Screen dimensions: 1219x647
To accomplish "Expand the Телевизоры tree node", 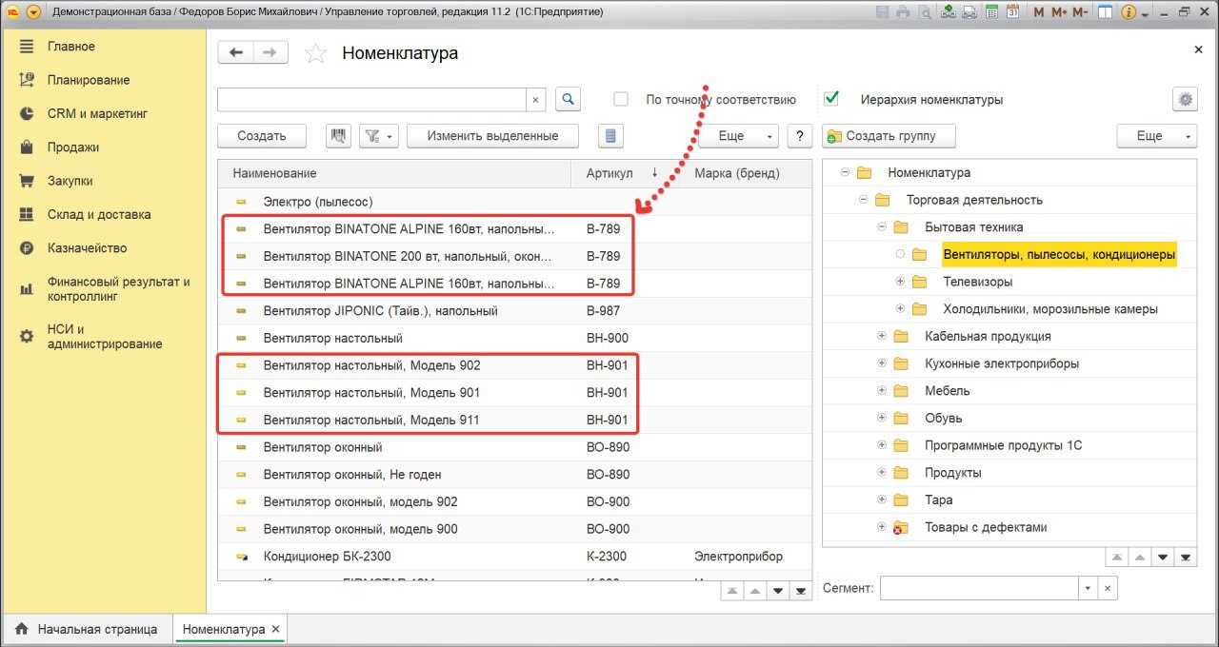I will pyautogui.click(x=900, y=282).
